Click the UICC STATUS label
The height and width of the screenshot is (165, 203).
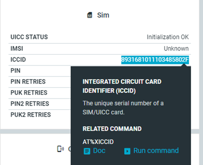pyautogui.click(x=29, y=37)
